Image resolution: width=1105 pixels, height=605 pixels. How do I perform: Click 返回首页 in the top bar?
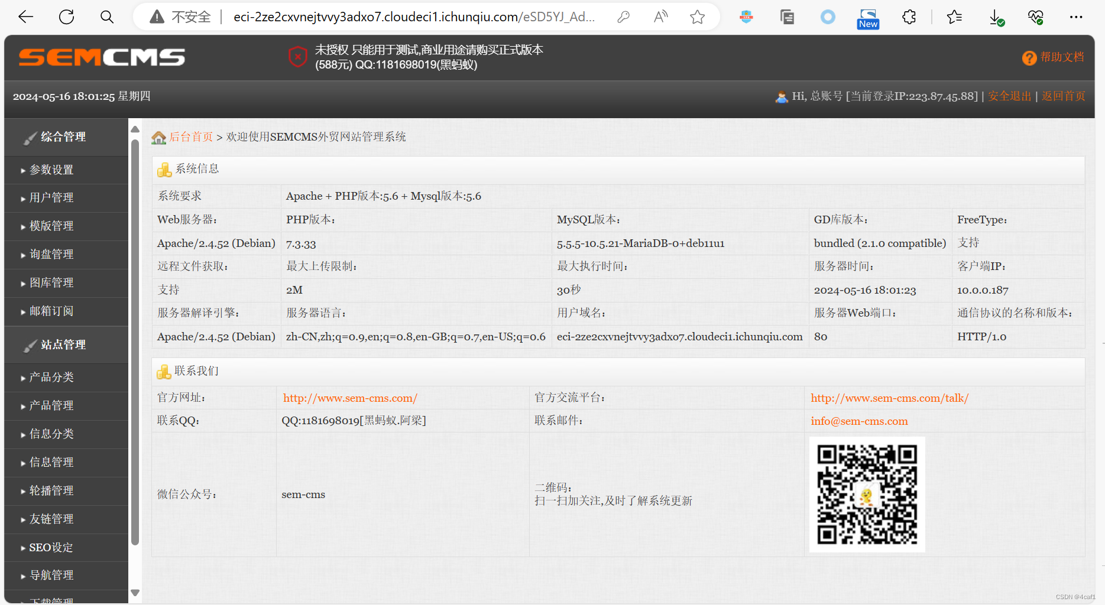click(x=1063, y=96)
